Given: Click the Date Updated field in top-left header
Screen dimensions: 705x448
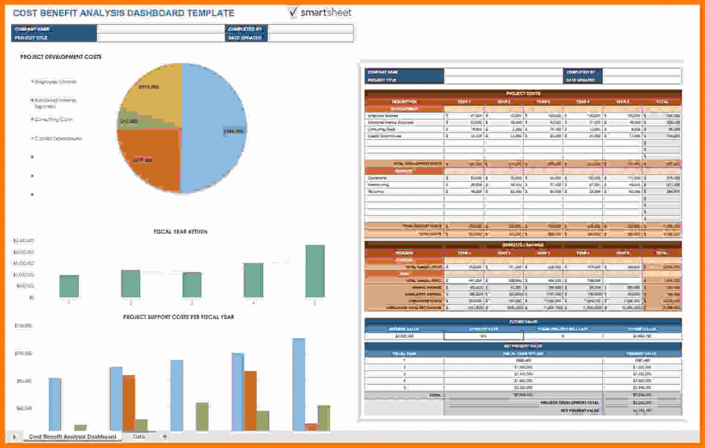Looking at the screenshot, I should pos(310,38).
